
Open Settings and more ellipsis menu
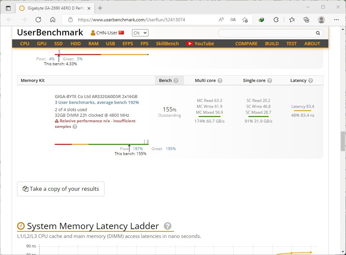click(336, 20)
